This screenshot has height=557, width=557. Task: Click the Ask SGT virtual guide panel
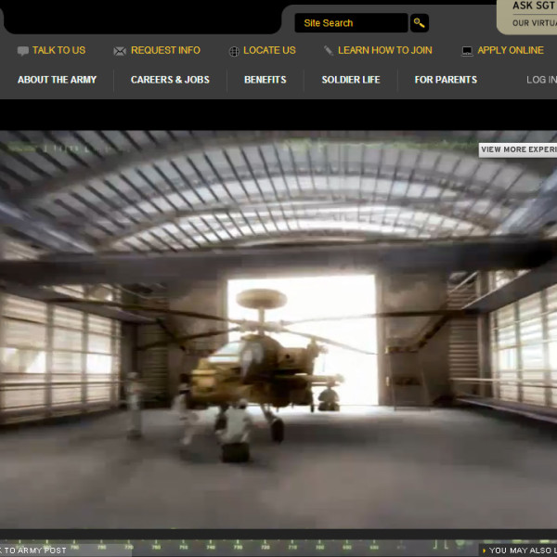tap(527, 17)
